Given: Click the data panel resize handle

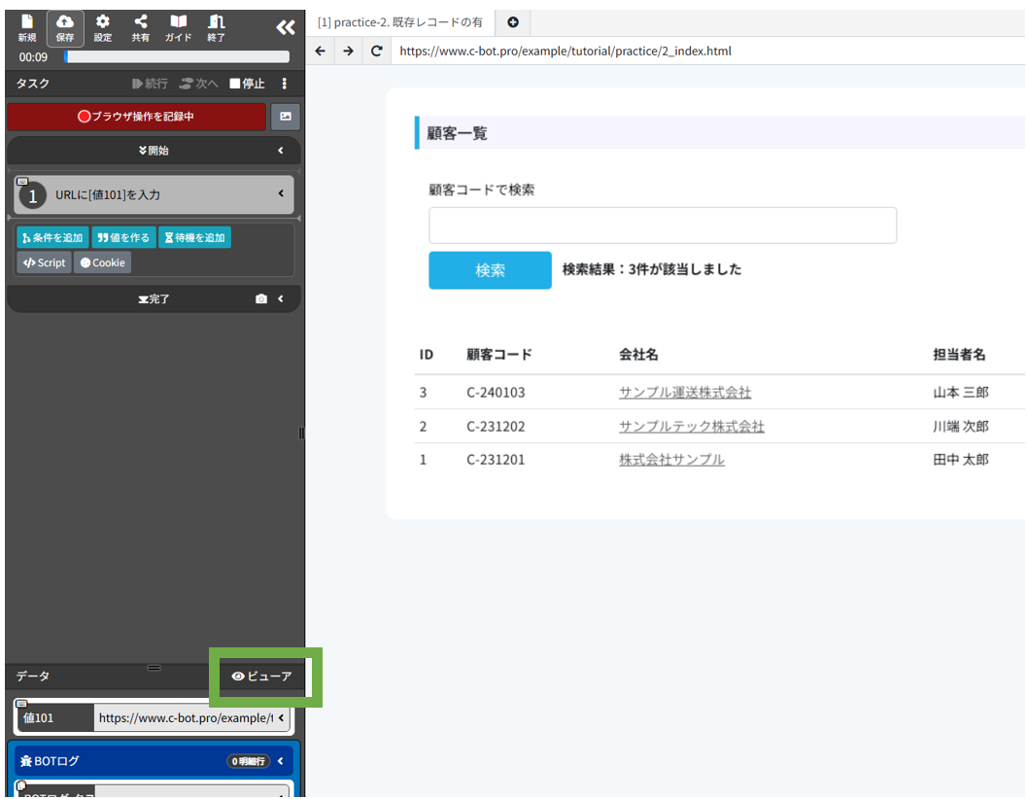Looking at the screenshot, I should [x=154, y=668].
